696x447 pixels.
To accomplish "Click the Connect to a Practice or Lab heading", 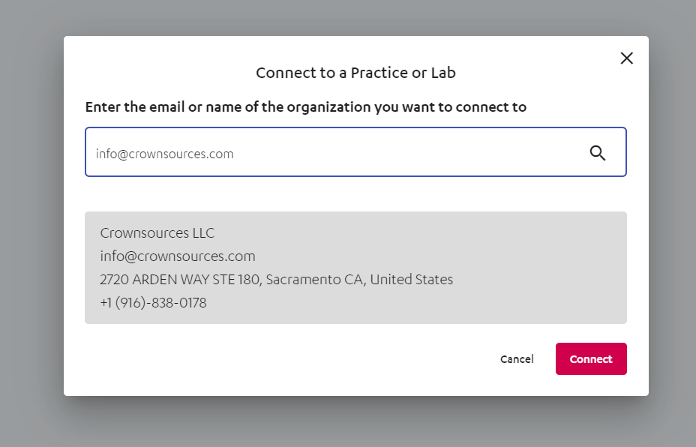I will point(355,73).
